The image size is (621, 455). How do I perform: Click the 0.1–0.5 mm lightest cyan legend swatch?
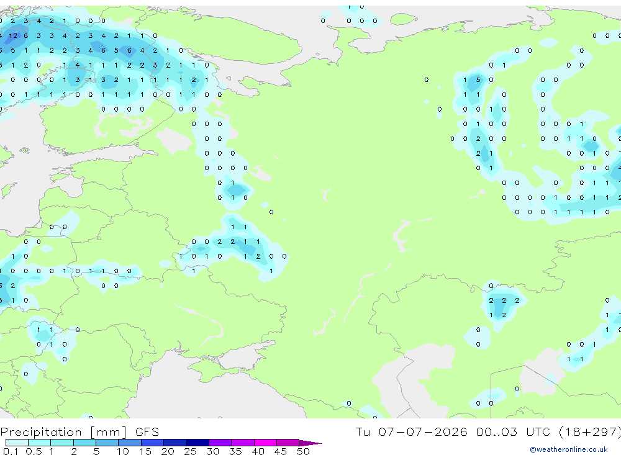[x=17, y=443]
